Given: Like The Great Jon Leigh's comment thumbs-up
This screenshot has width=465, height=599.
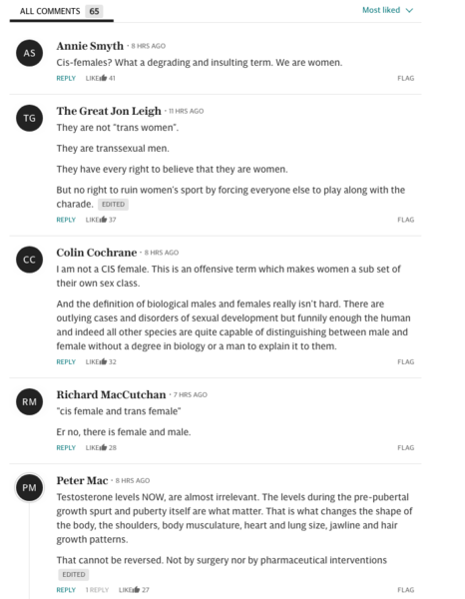Looking at the screenshot, I should click(x=104, y=220).
